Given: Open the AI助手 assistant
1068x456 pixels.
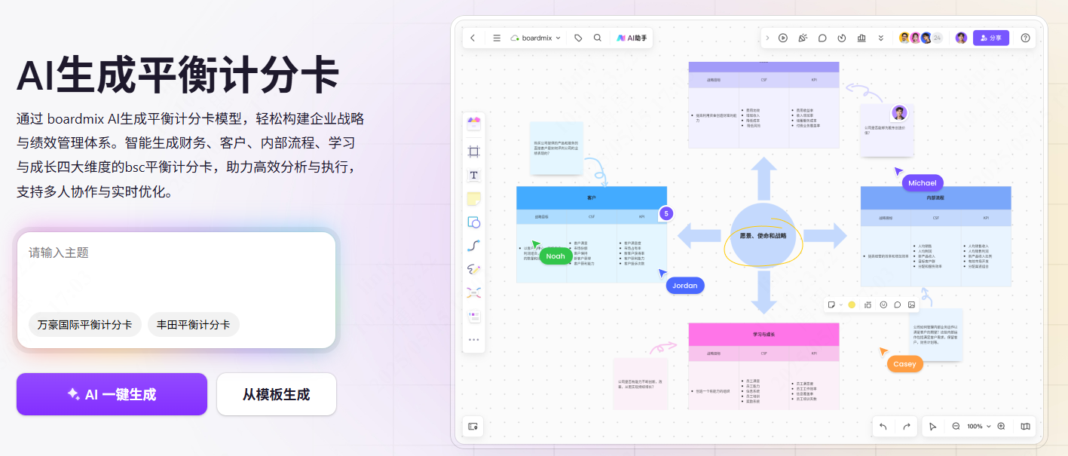Looking at the screenshot, I should [x=632, y=38].
